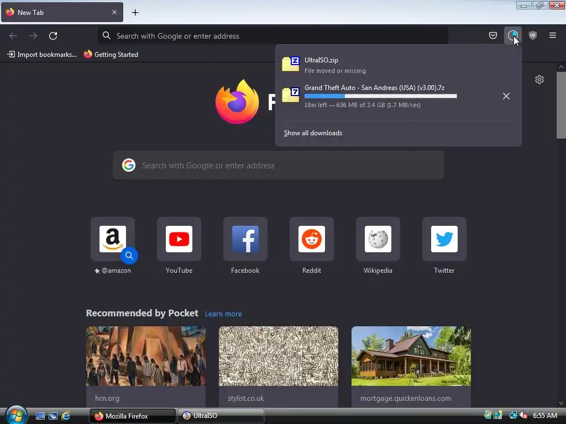Click the Google logo in search box

point(128,165)
